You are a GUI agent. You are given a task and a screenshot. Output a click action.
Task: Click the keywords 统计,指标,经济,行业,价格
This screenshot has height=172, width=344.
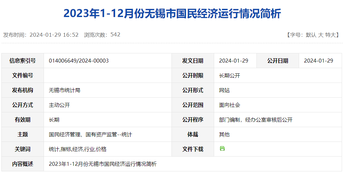click(78, 149)
